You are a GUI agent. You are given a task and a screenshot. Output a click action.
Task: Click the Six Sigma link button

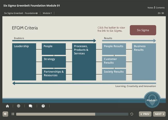[x=143, y=30]
